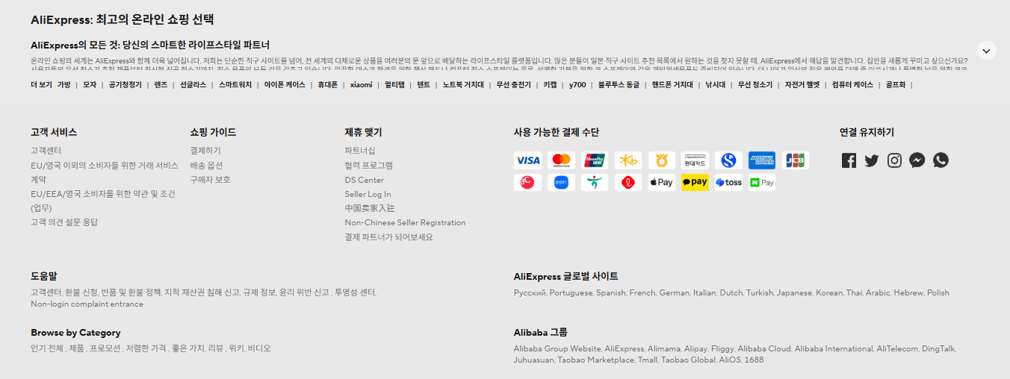Viewport: 1010px width, 379px height.
Task: Open the 협력 프로그램 link
Action: [368, 166]
